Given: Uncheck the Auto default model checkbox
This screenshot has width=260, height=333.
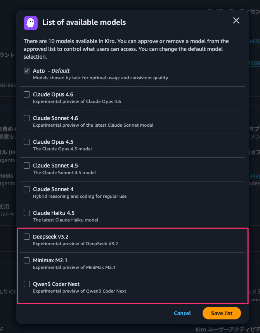Looking at the screenshot, I should (27, 71).
